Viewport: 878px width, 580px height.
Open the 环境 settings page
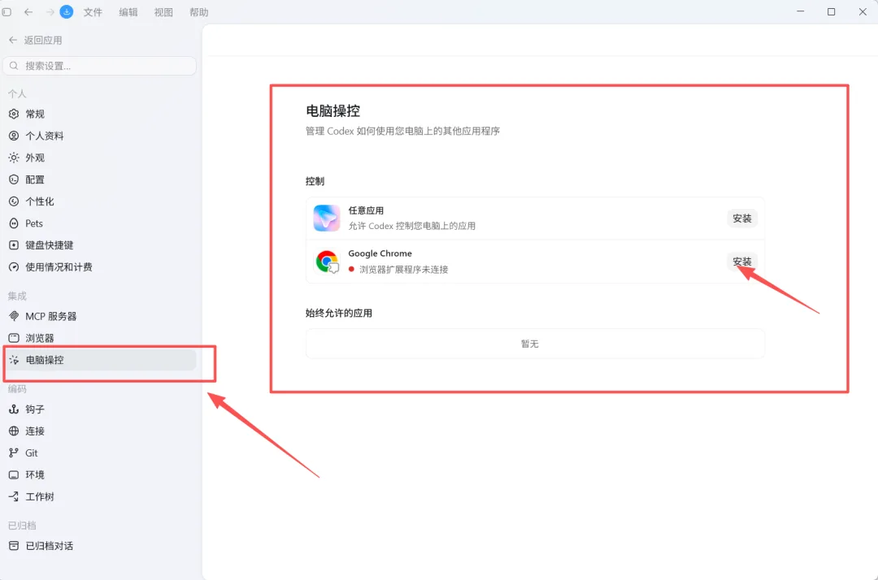pyautogui.click(x=100, y=475)
